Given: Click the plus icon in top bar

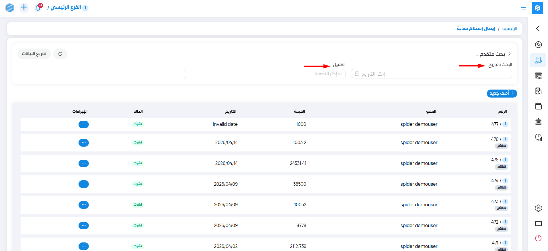Looking at the screenshot, I should (x=24, y=7).
